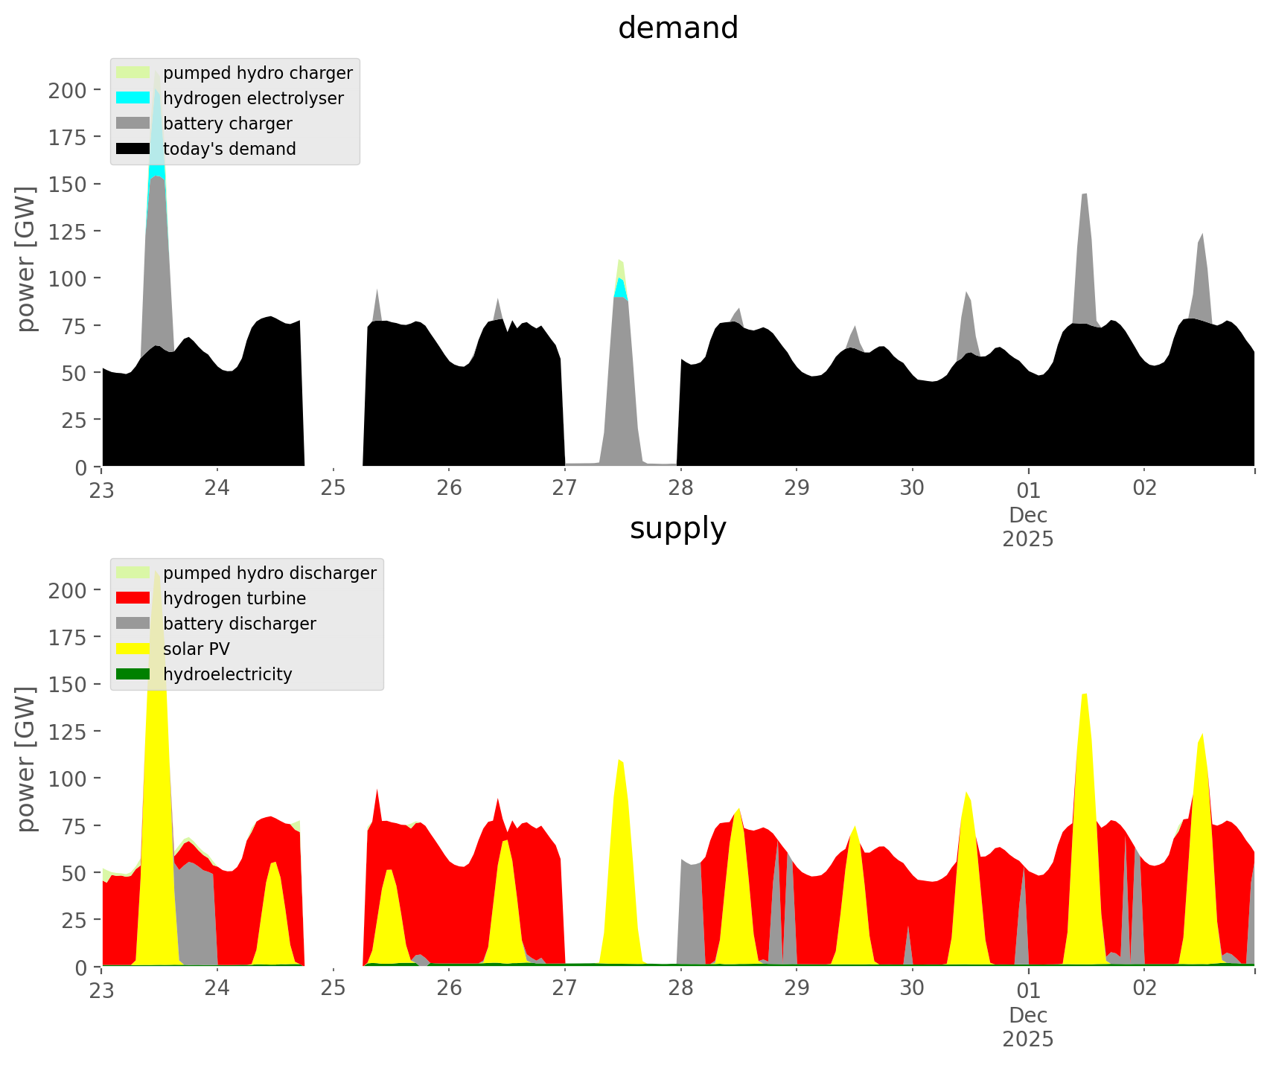Click the supply chart's power [GW] axis label
This screenshot has width=1270, height=1065.
[x=26, y=759]
